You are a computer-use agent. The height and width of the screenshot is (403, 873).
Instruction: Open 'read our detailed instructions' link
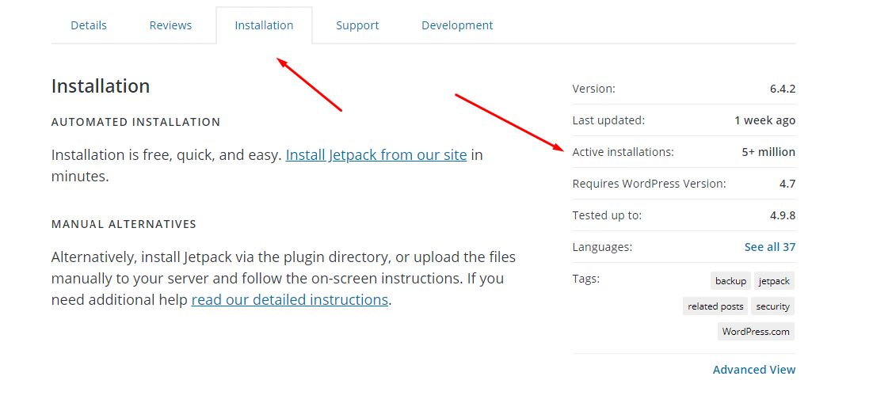click(x=289, y=299)
